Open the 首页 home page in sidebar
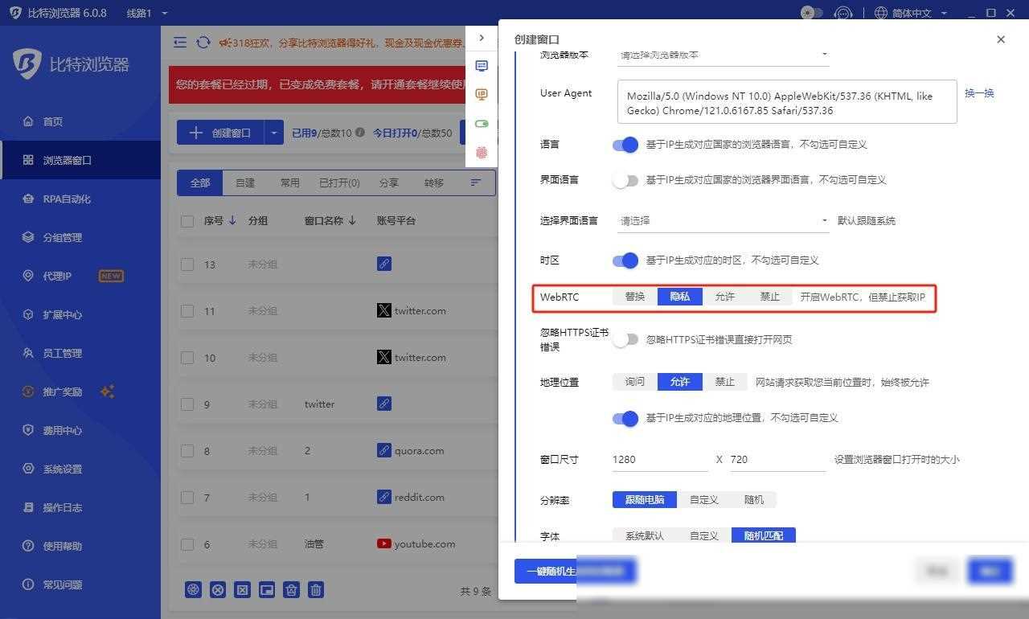The height and width of the screenshot is (619, 1029). coord(53,121)
